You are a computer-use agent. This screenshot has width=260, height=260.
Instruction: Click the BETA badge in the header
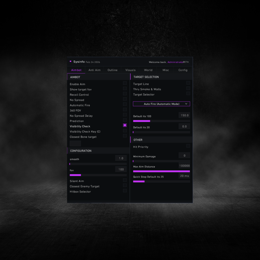[186, 62]
